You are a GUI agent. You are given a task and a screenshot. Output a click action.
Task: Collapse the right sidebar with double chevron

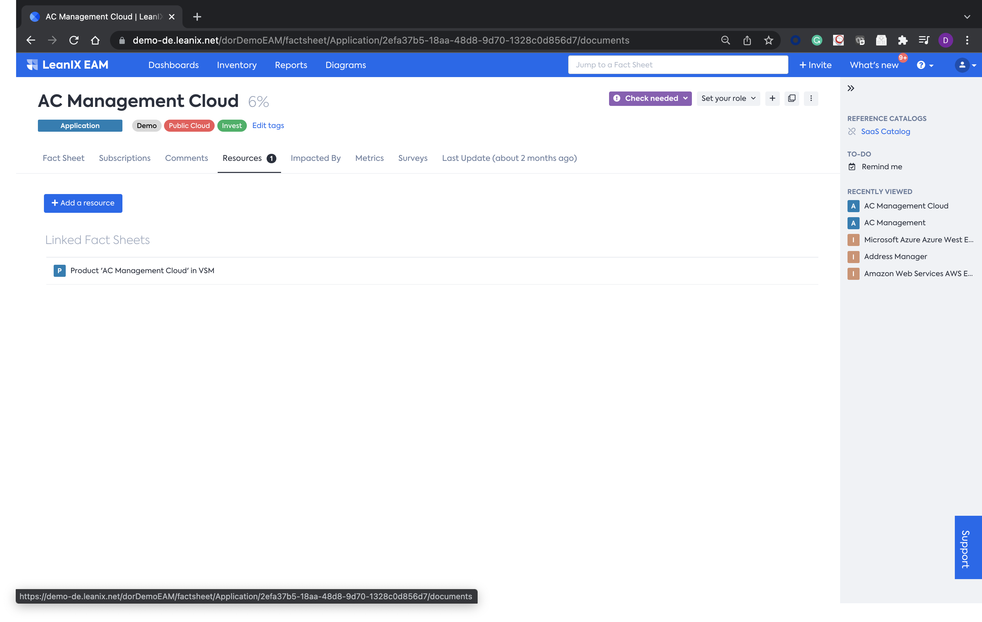(x=851, y=88)
